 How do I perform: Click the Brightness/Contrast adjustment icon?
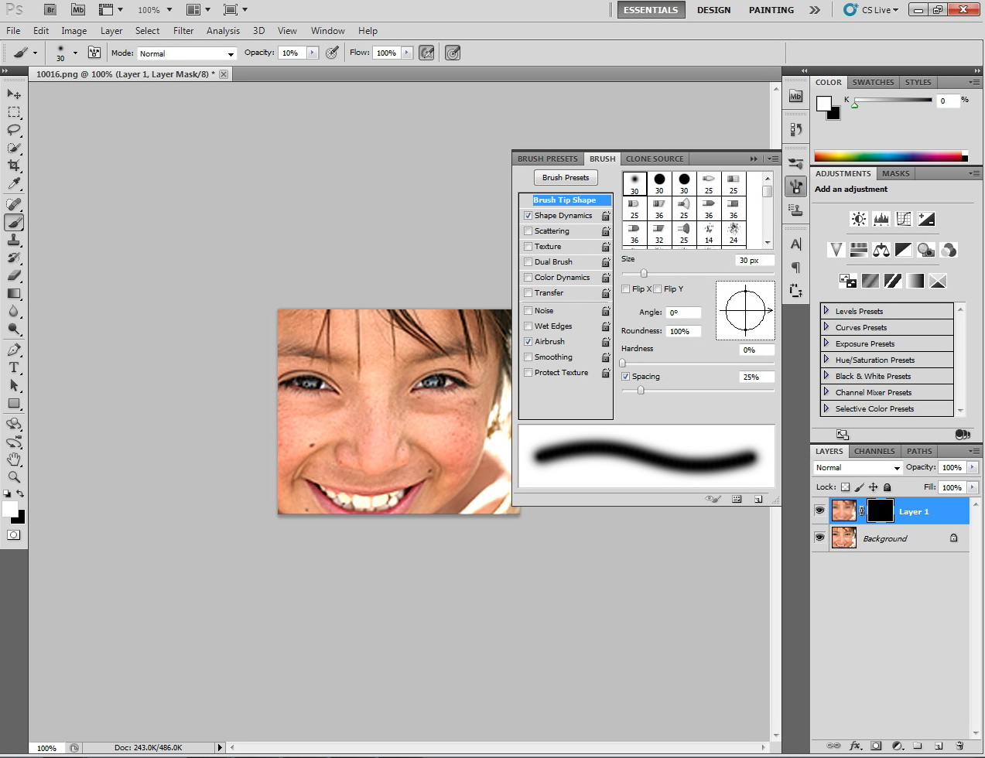point(858,219)
